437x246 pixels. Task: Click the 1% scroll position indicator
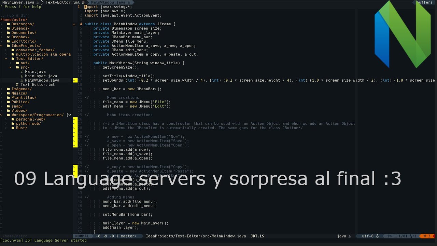(x=389, y=236)
